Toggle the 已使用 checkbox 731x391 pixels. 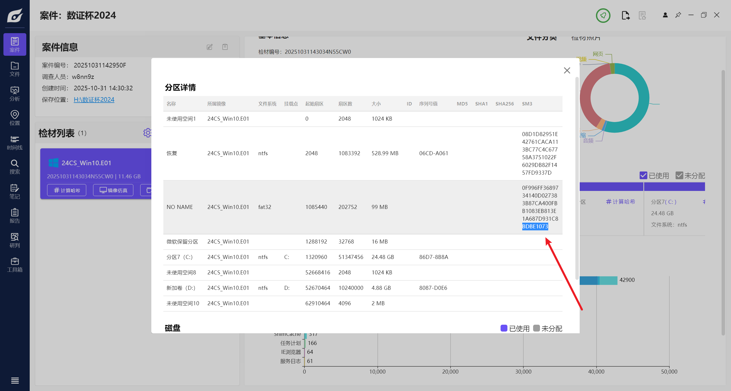point(643,175)
